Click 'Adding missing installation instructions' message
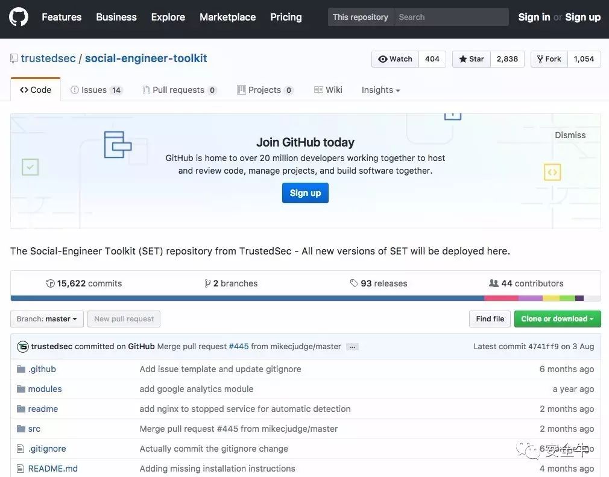 coord(217,469)
